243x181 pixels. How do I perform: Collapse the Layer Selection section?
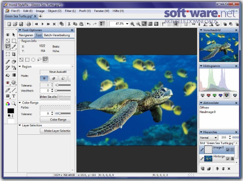[20, 125]
